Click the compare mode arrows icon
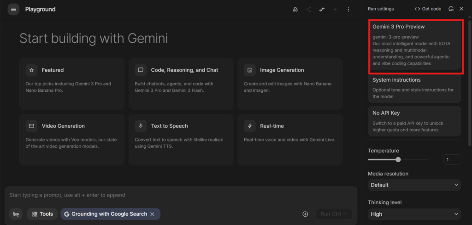This screenshot has height=225, width=472. click(322, 9)
